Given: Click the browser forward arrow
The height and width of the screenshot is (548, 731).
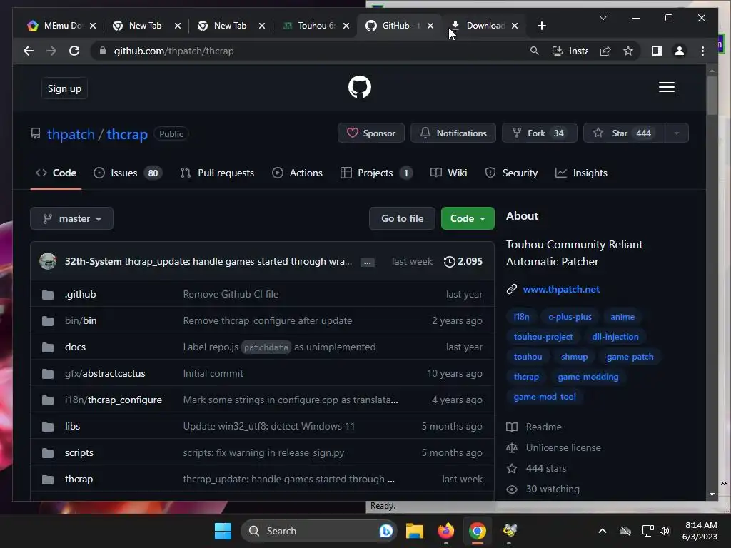Looking at the screenshot, I should point(51,51).
